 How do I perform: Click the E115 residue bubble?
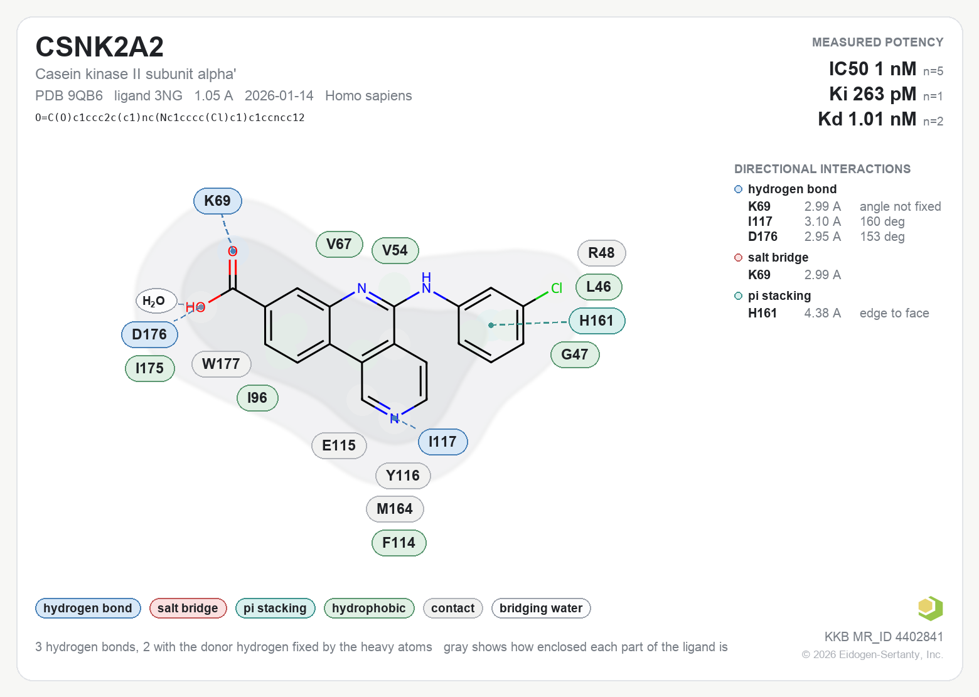pyautogui.click(x=339, y=445)
